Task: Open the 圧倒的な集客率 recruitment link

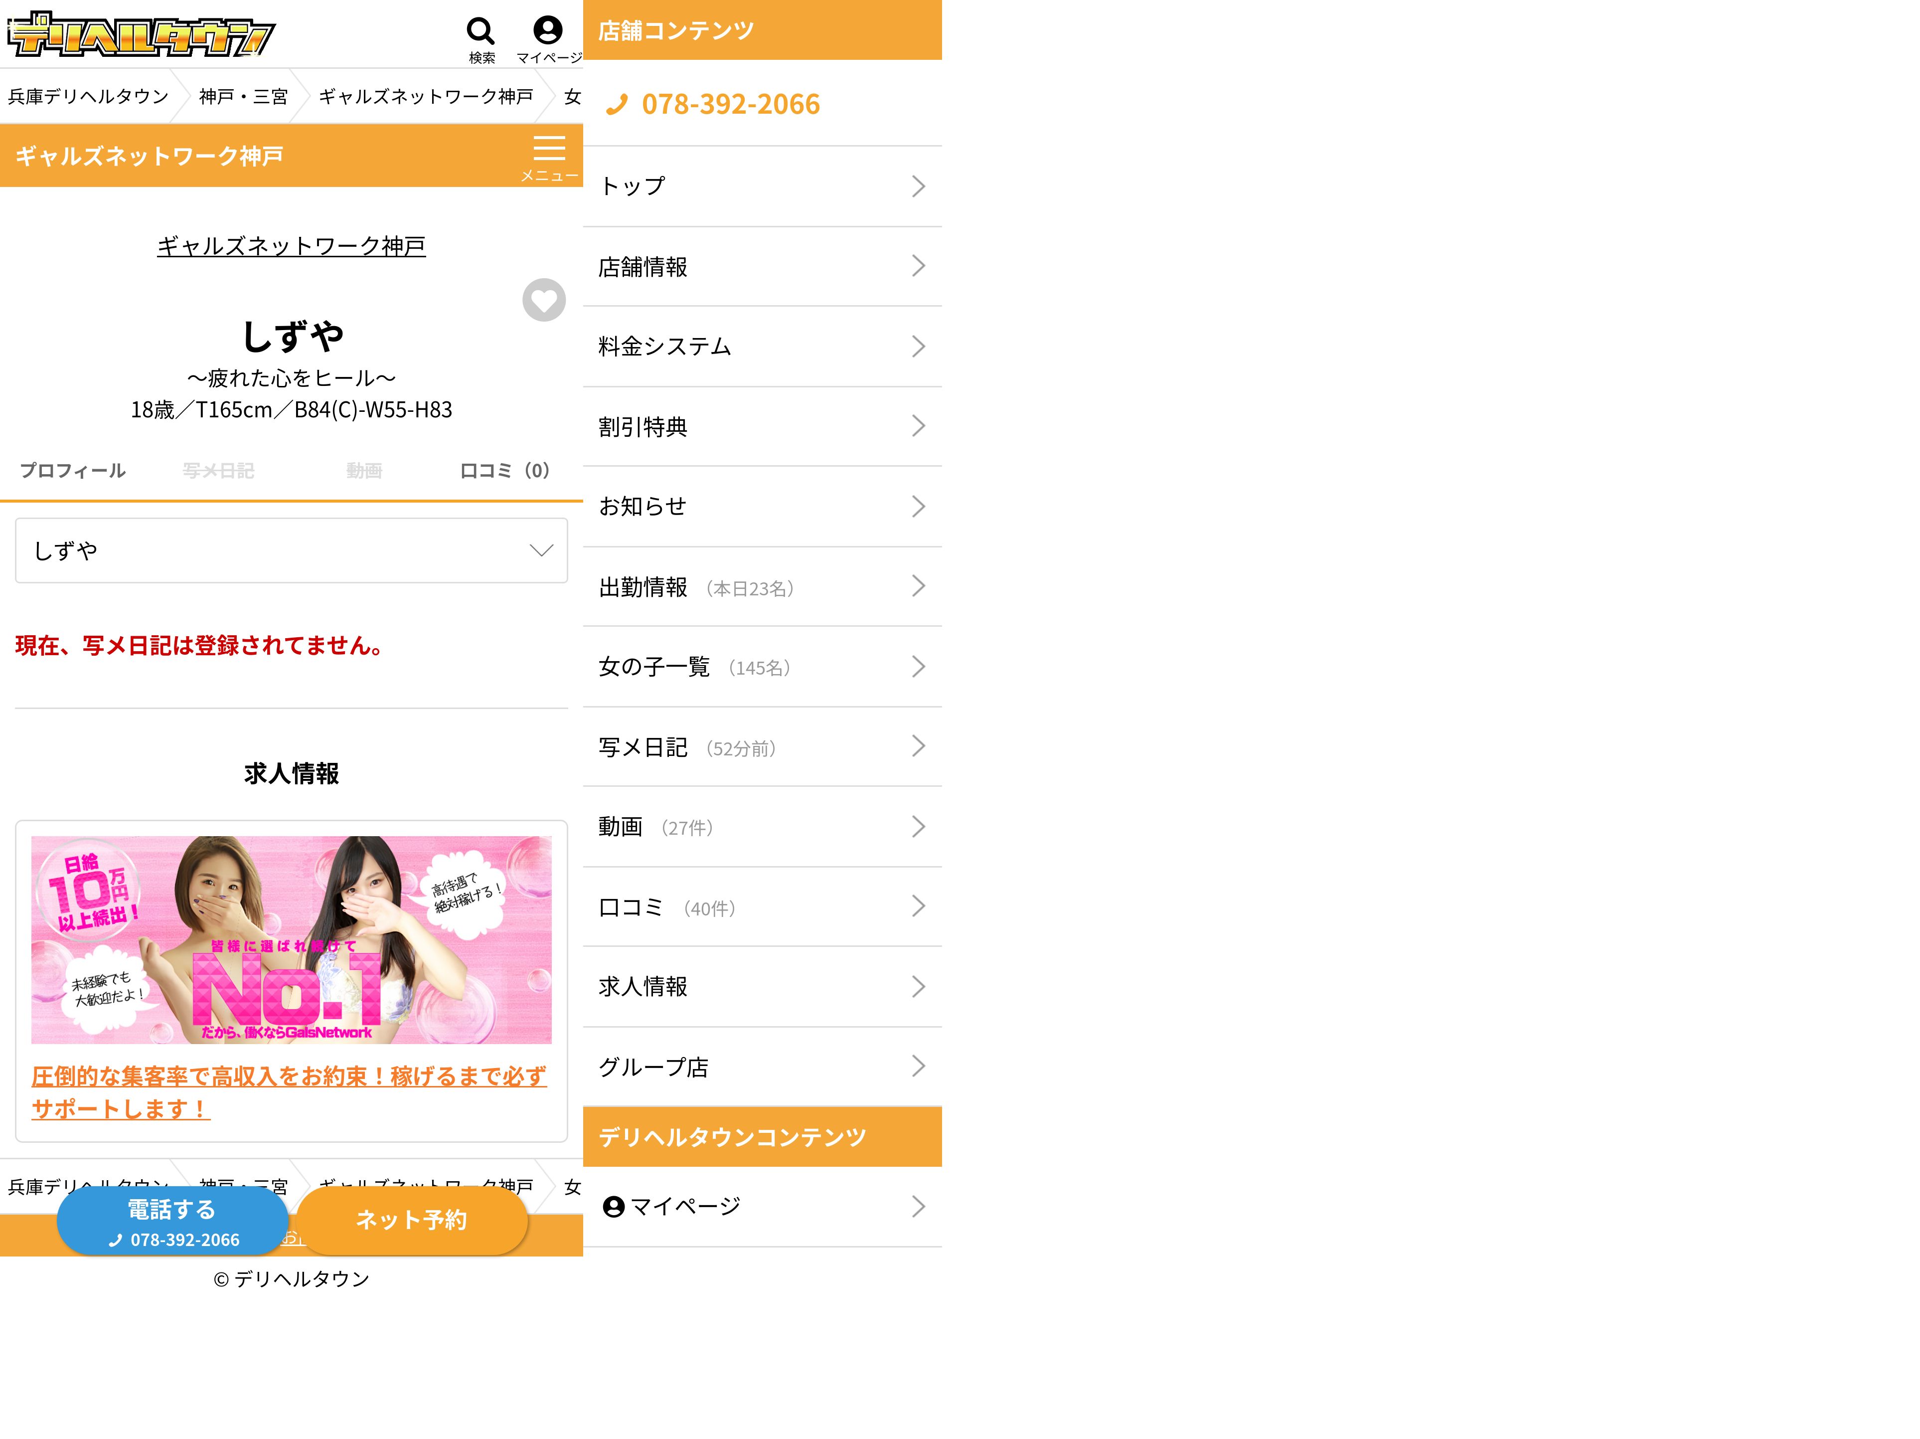Action: (x=289, y=1092)
